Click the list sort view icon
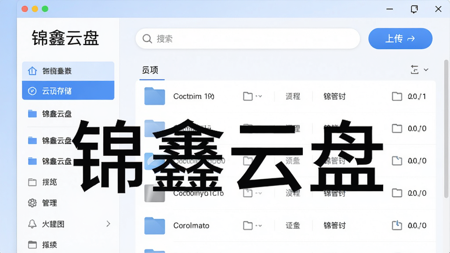The height and width of the screenshot is (253, 450). 414,70
